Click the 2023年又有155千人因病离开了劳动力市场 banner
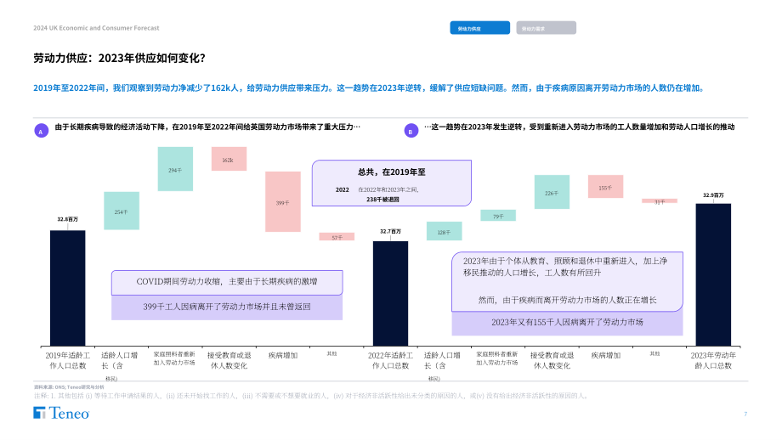Screen dimensions: 782x440 (x=567, y=323)
